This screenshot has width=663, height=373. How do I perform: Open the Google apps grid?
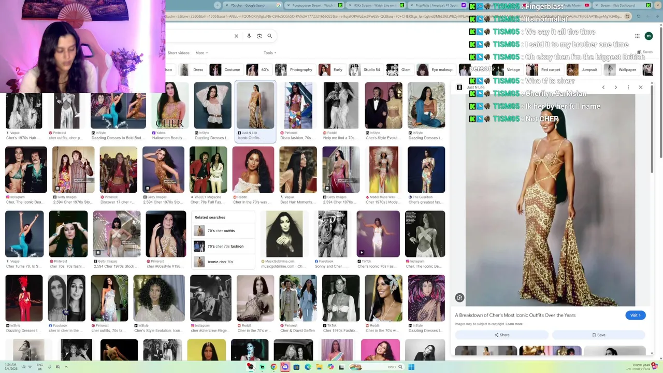637,36
